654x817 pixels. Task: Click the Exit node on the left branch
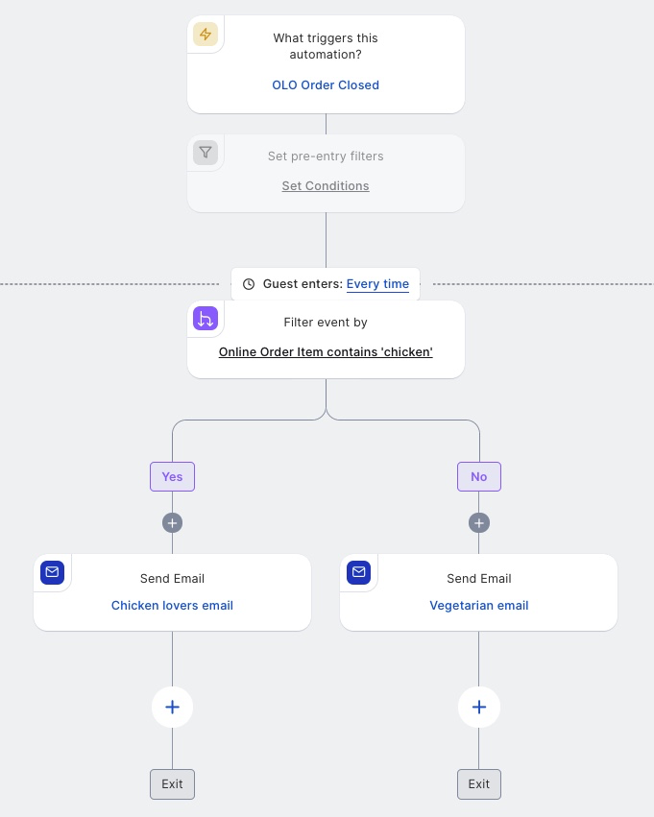point(173,784)
